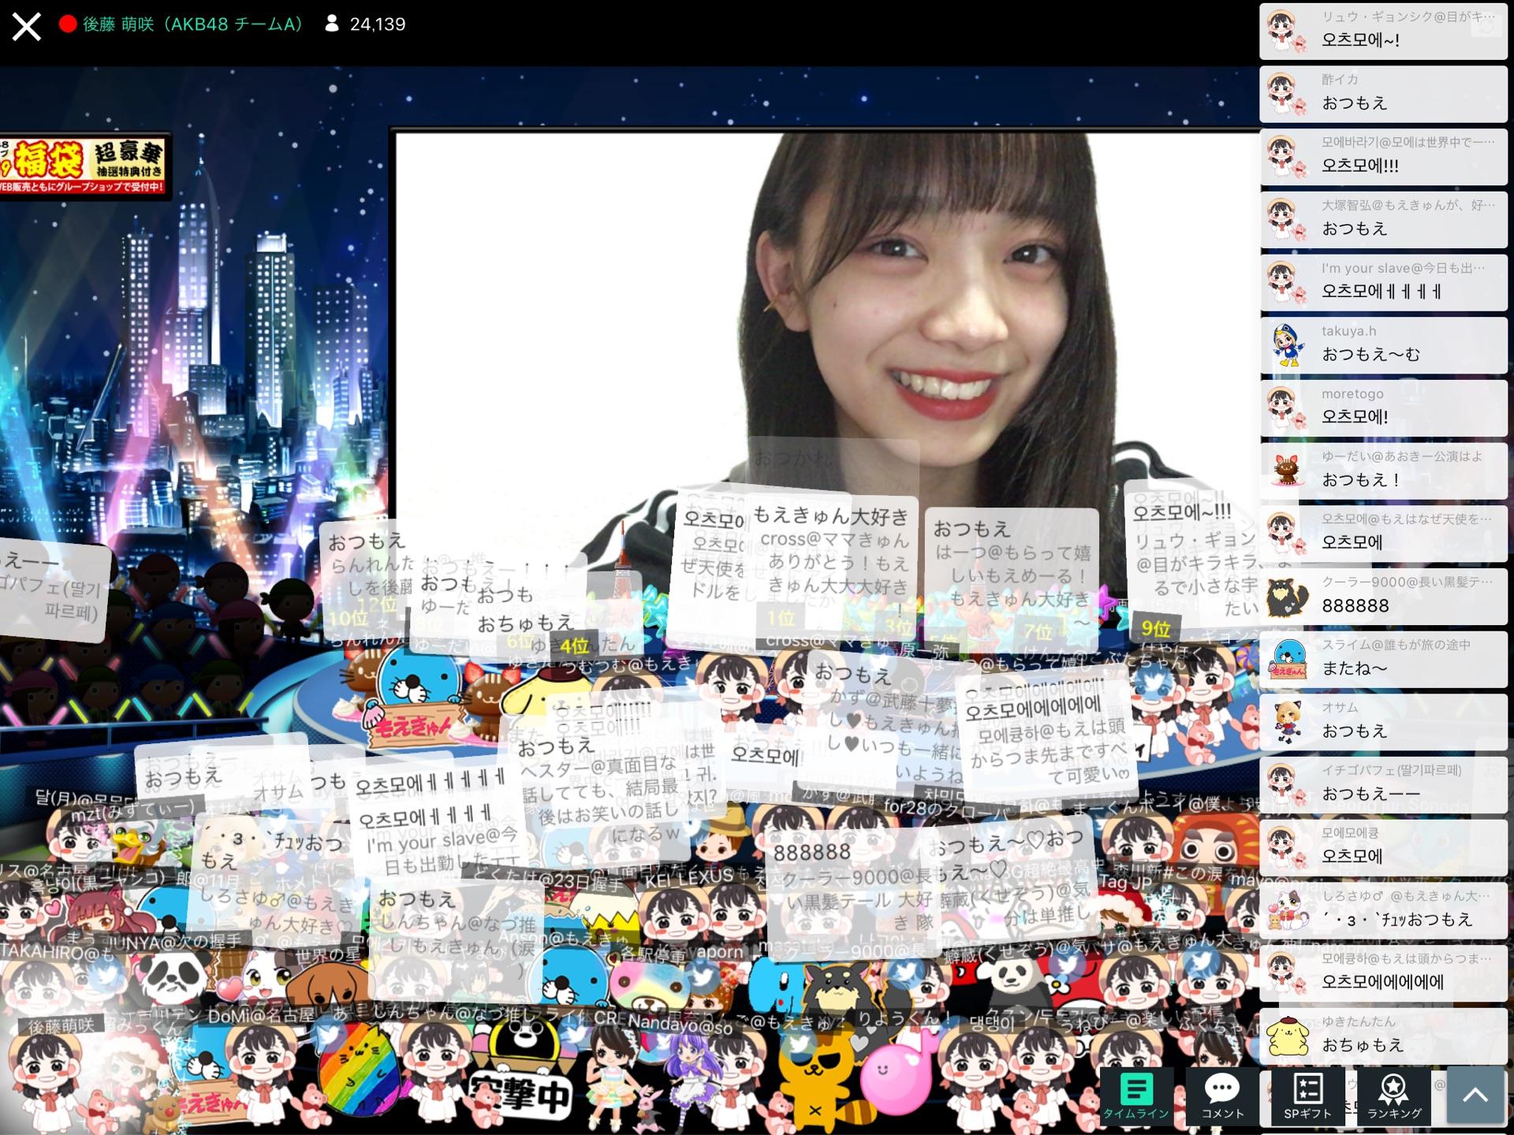Tap the speech-bubble コメント icon

coord(1223,1091)
